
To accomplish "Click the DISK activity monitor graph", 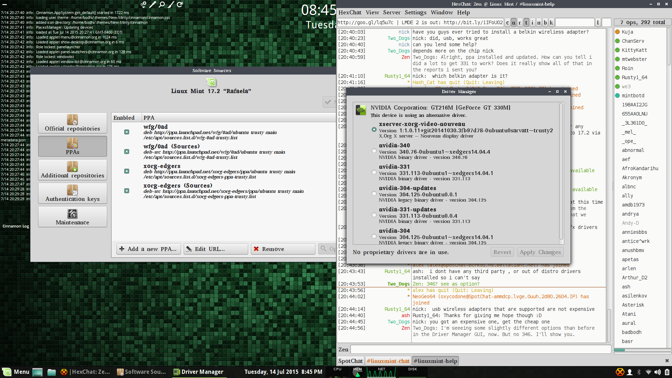I will [413, 372].
